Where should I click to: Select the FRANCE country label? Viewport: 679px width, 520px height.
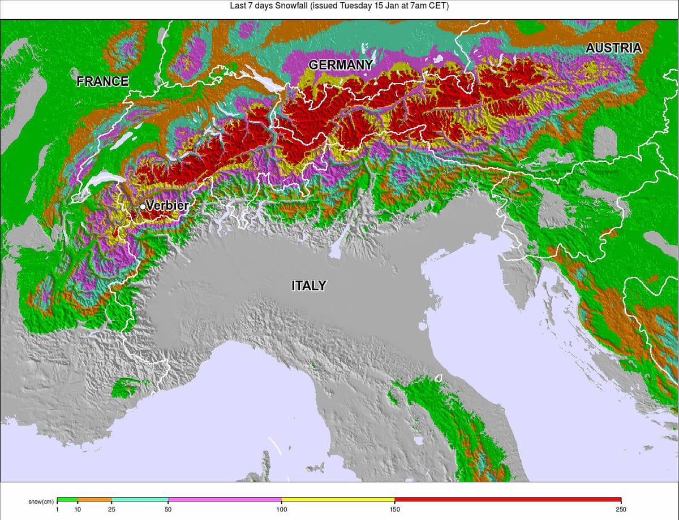[102, 81]
